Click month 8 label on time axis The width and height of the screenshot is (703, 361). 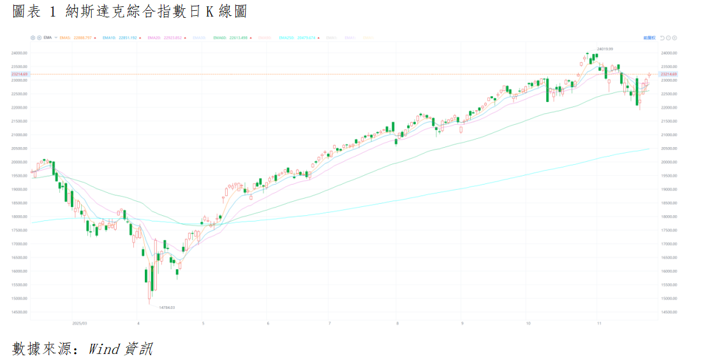point(397,323)
